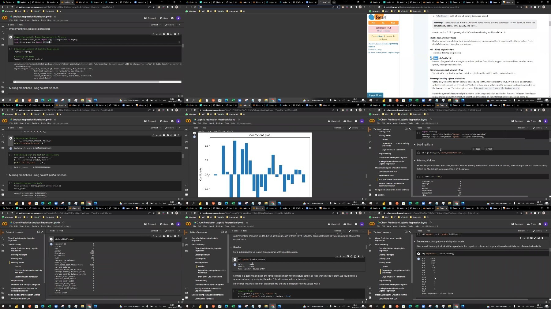
Task: Open Colab settings gear, Implementing Logistic Regression window
Action: click(x=172, y=18)
